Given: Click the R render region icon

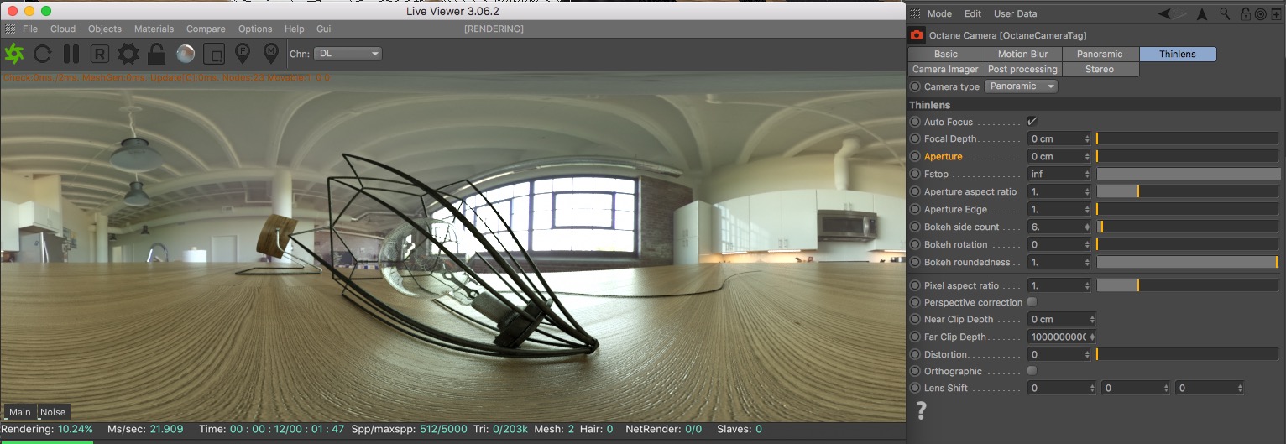Looking at the screenshot, I should 100,55.
